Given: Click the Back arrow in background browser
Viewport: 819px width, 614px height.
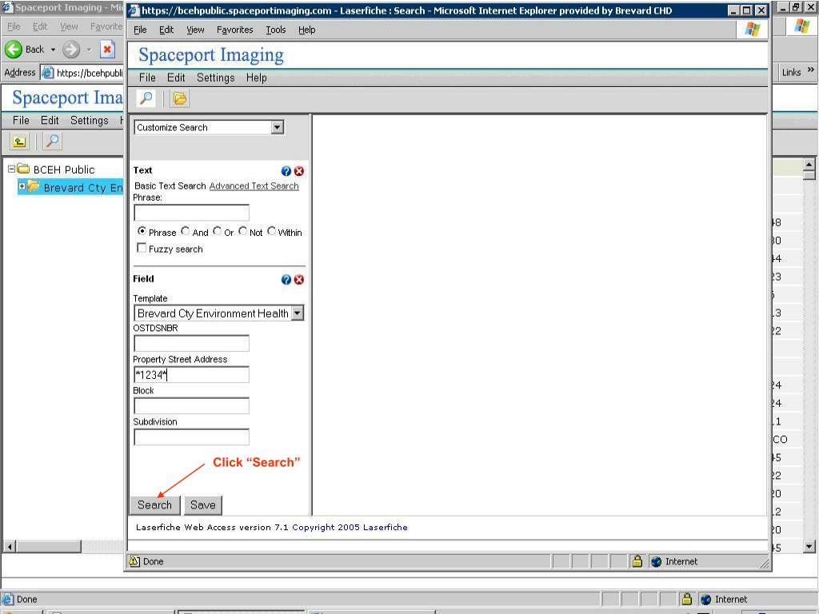Looking at the screenshot, I should point(14,50).
